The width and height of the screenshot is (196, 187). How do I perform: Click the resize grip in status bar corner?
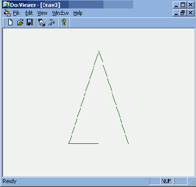[192, 182]
